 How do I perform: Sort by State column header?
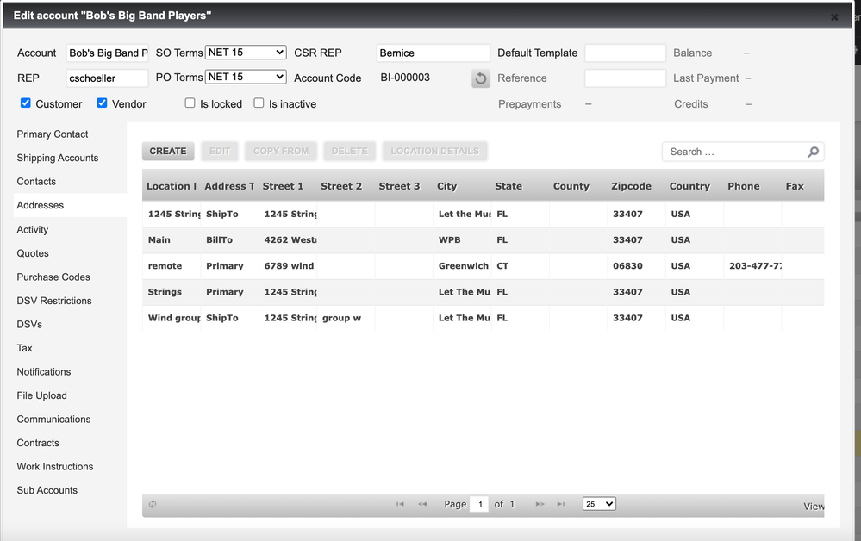tap(520, 186)
